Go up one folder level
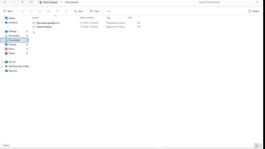This screenshot has height=149, width=265. 22,2
